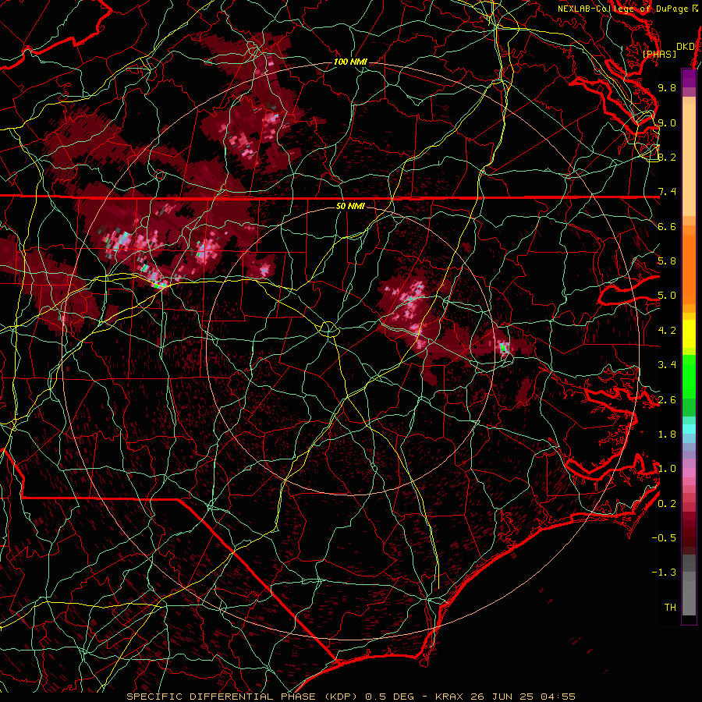Viewport: 702px width, 702px height.
Task: Pick the pink segment of the color bar
Action: pyautogui.click(x=689, y=473)
